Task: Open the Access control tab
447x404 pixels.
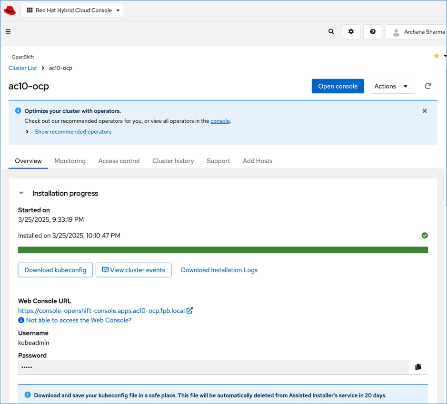Action: (119, 161)
